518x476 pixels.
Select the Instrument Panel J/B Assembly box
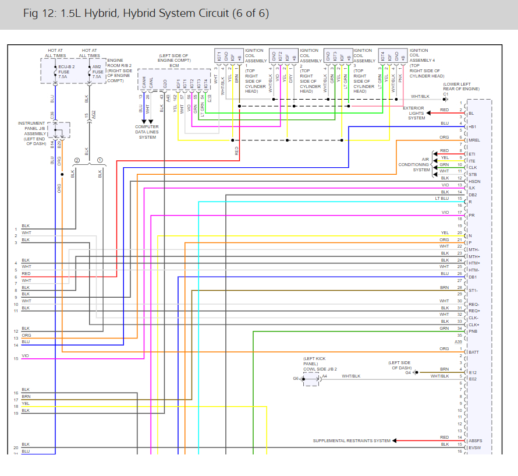[x=59, y=130]
